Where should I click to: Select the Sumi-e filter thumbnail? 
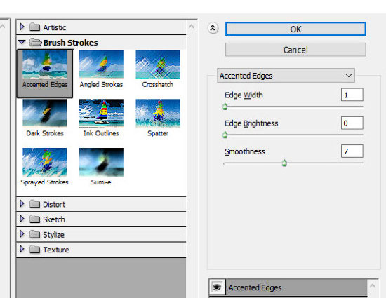pos(101,167)
